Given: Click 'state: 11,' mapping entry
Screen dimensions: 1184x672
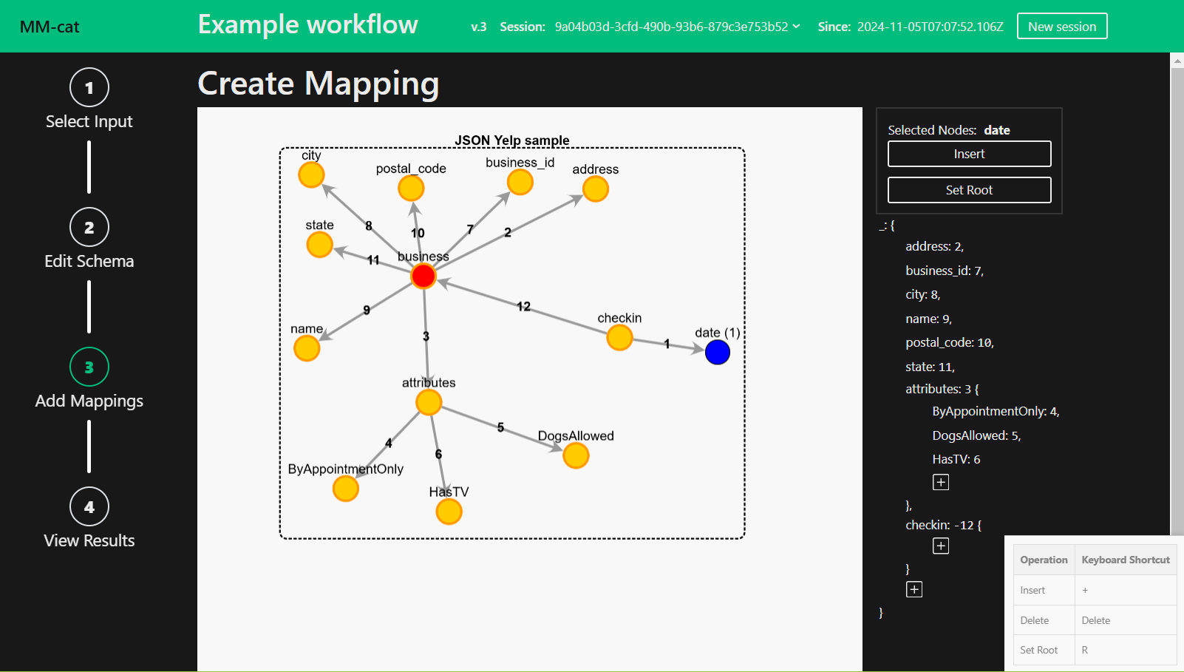Looking at the screenshot, I should (x=930, y=367).
